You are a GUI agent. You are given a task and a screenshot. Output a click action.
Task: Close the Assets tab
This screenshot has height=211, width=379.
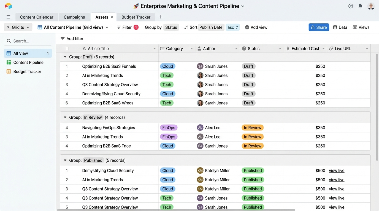[x=112, y=17]
